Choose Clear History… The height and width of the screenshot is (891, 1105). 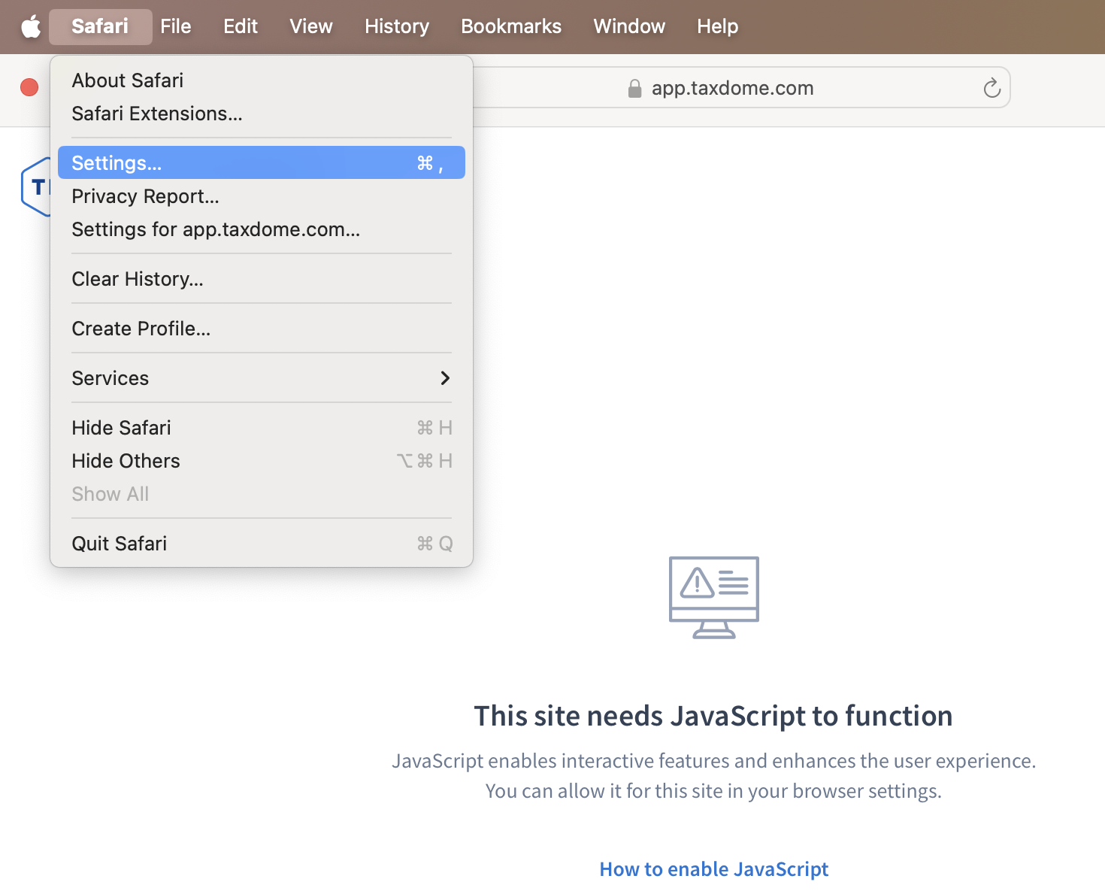(138, 279)
